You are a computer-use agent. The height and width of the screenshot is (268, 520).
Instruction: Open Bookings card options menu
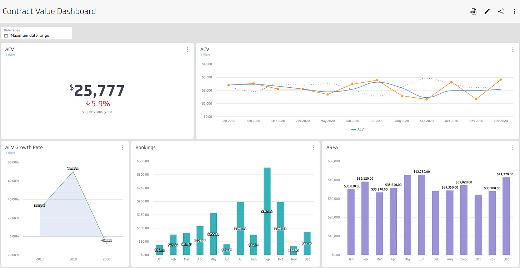click(313, 148)
